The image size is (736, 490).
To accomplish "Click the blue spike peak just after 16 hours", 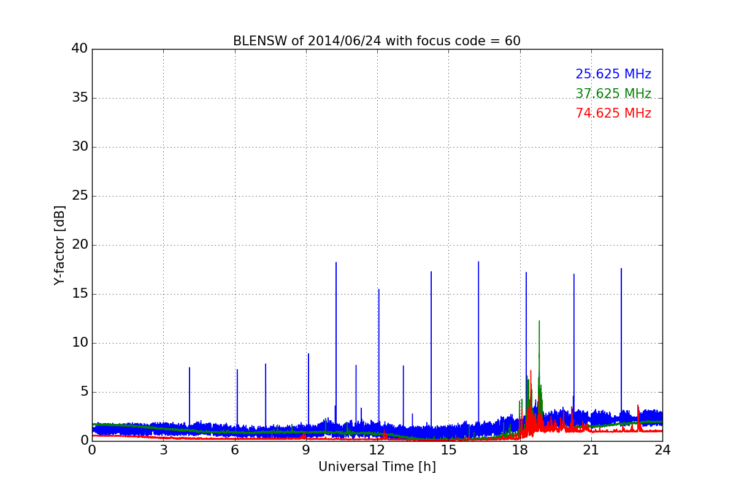I will (x=478, y=263).
